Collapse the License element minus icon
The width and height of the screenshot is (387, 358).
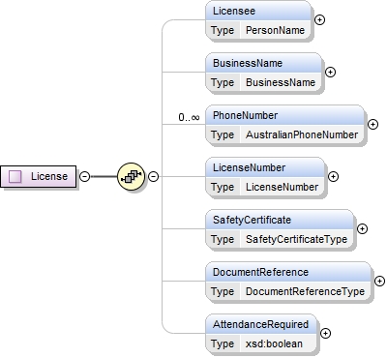(x=84, y=176)
